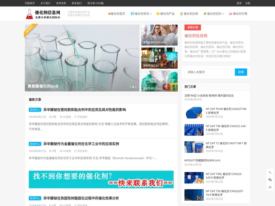Click thumbs-up icon on the 金属催化剂 article
This screenshot has height=206, width=275.
point(50,151)
